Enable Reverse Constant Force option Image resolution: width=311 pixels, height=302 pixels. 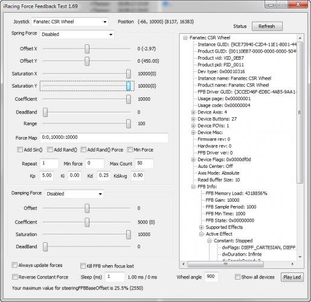point(14,277)
